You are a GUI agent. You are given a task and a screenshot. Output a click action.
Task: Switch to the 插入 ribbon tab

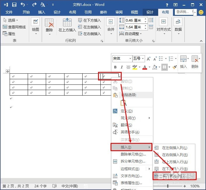pyautogui.click(x=42, y=12)
